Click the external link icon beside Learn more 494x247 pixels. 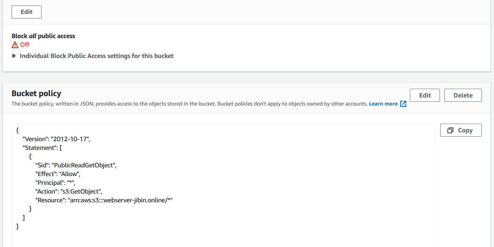click(x=404, y=103)
